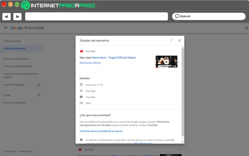249x156 pixels.
Task: Open the Rammstein Official channel link
Action: coord(90,63)
